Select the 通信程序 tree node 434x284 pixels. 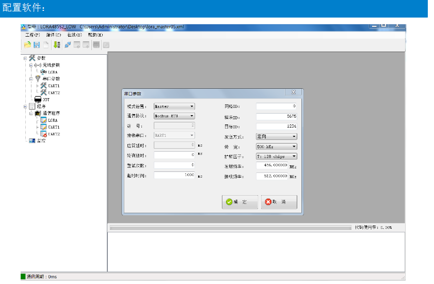coord(51,113)
